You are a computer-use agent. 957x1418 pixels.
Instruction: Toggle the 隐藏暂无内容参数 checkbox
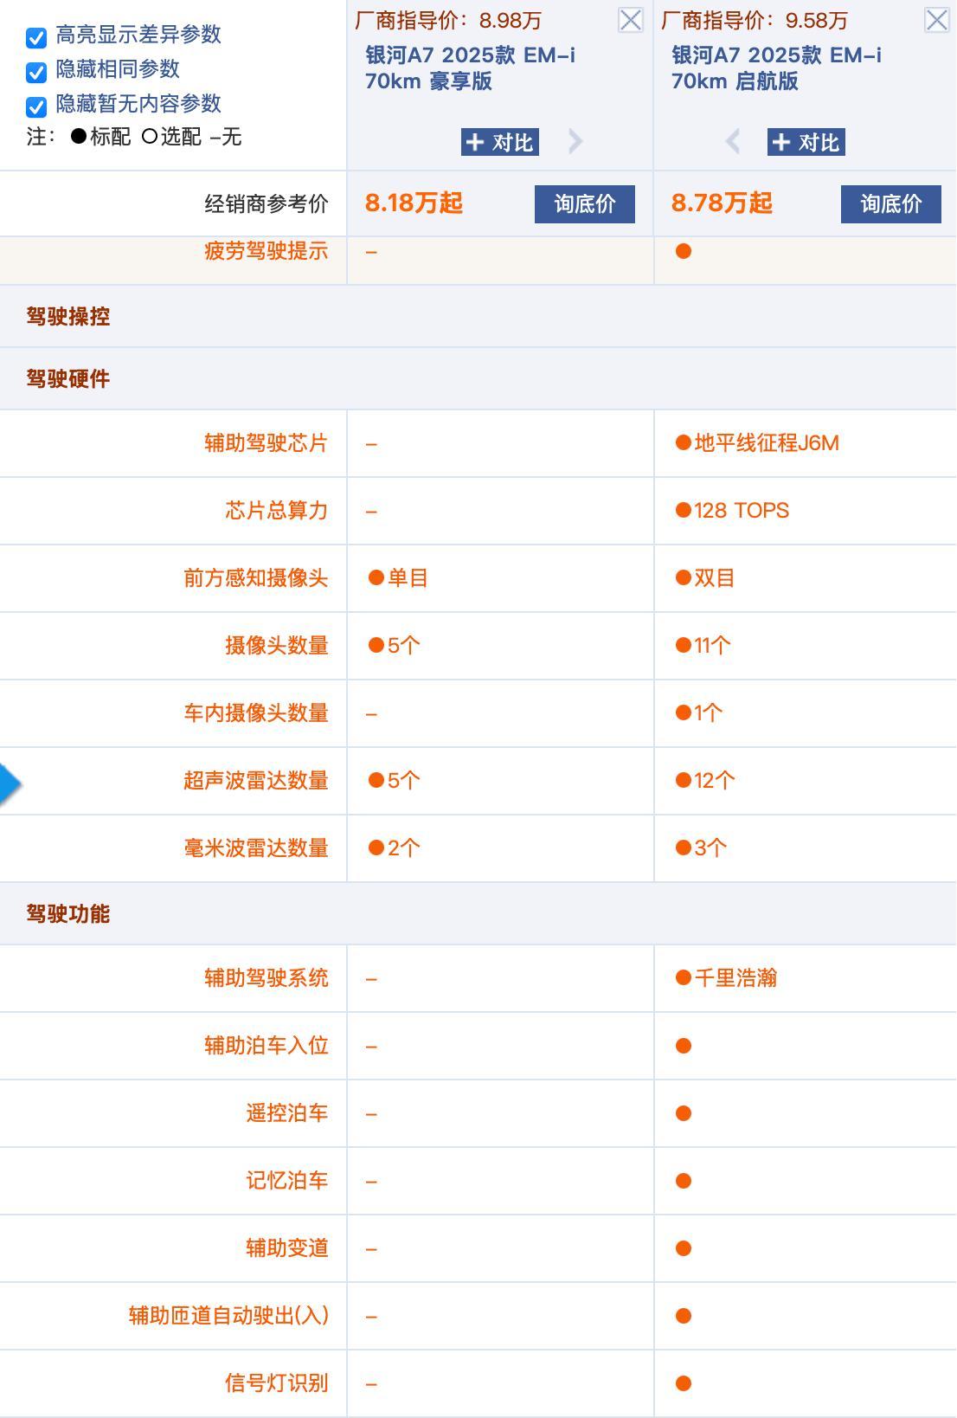tap(36, 106)
